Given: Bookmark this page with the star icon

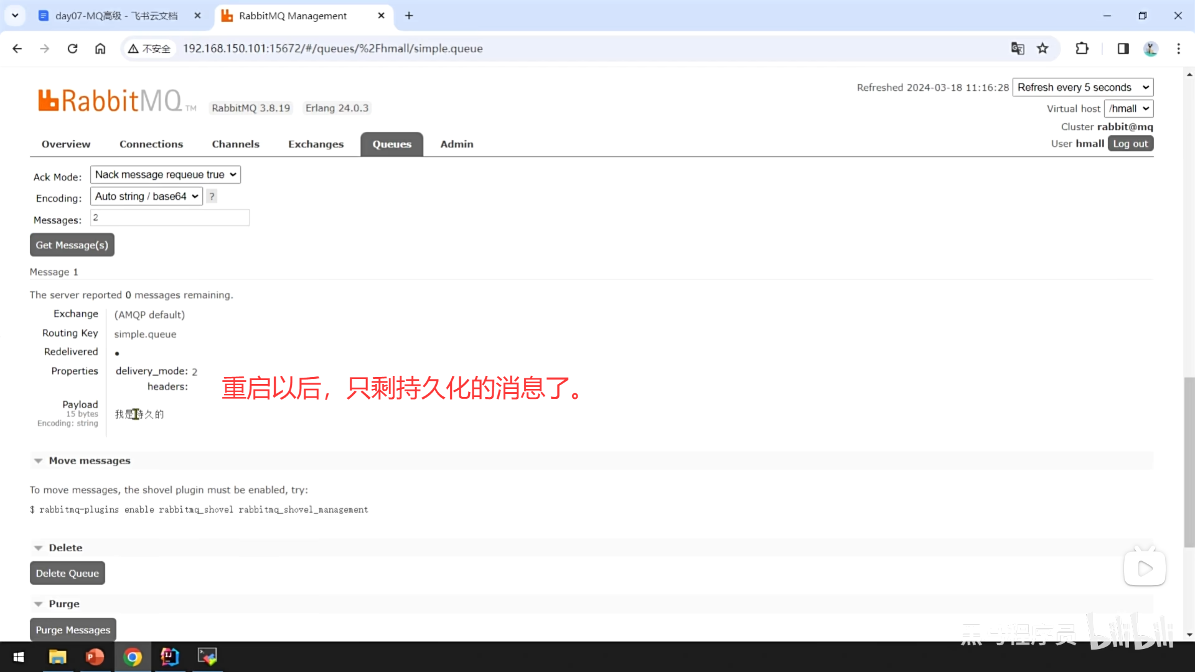Looking at the screenshot, I should tap(1043, 49).
